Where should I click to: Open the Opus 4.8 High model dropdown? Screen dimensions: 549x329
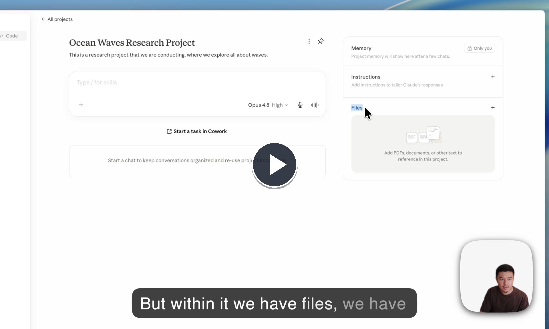(268, 105)
